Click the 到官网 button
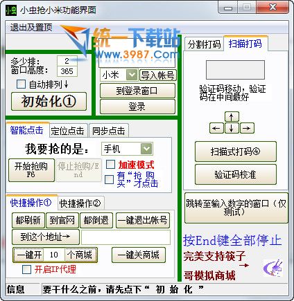Image resolution: width=294 pixels, height=301 pixels. click(x=62, y=220)
